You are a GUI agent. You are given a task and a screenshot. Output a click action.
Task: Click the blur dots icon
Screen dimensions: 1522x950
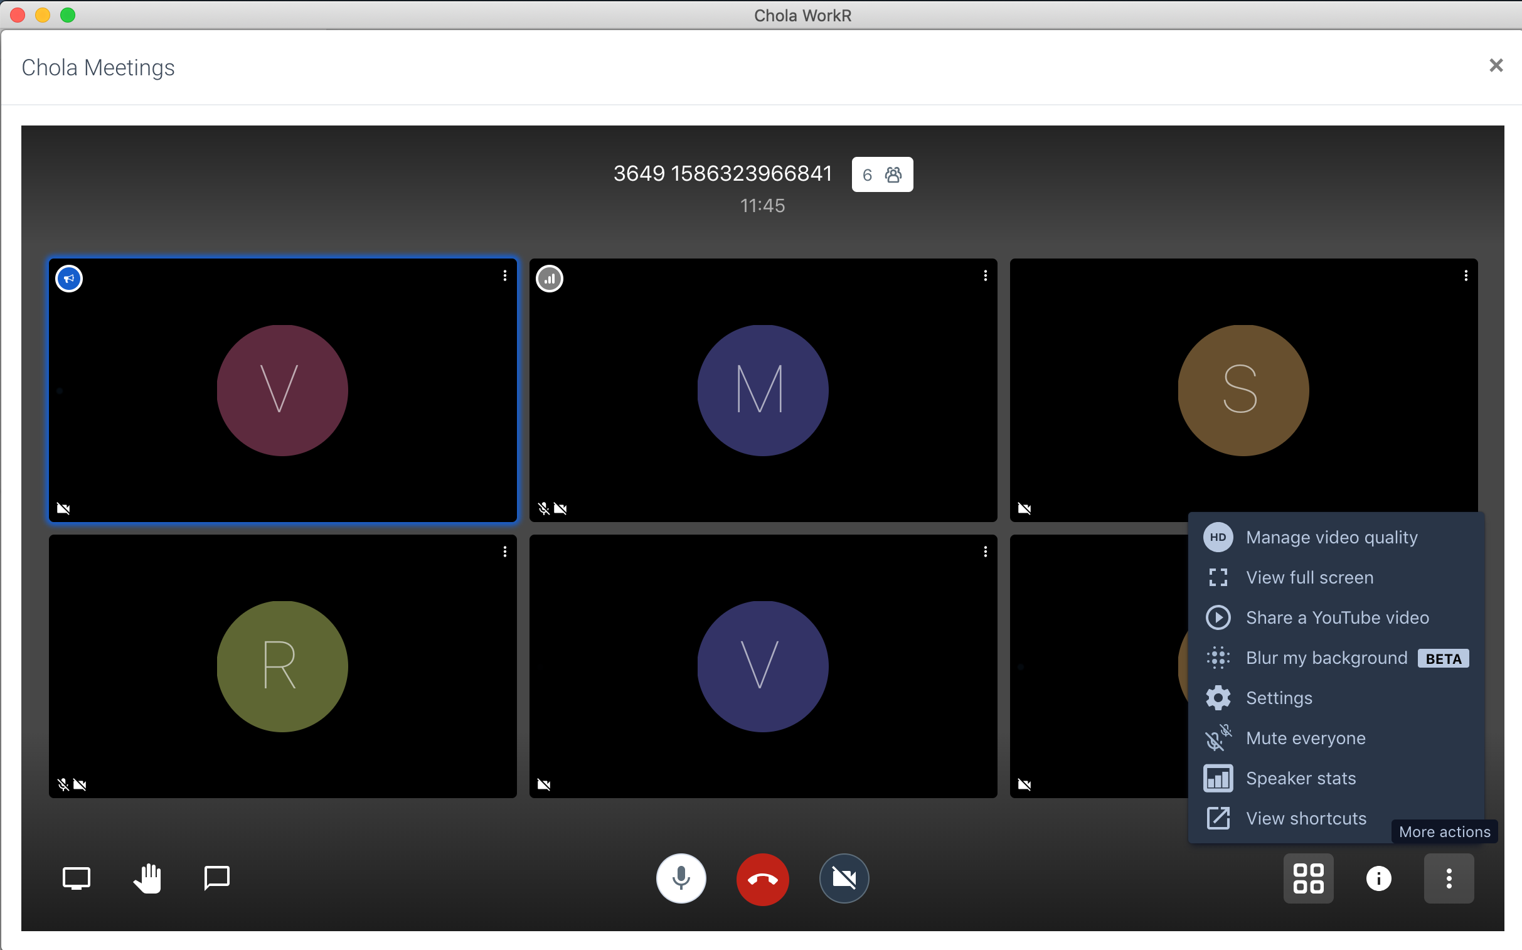[x=1217, y=658]
